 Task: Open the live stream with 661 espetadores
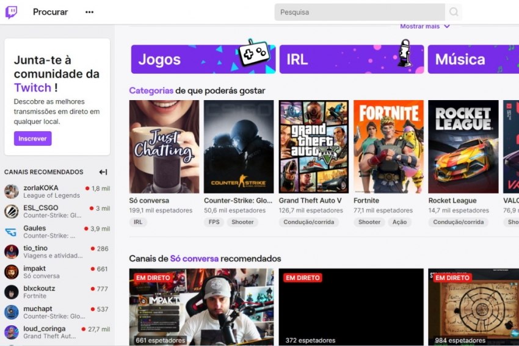(201, 307)
